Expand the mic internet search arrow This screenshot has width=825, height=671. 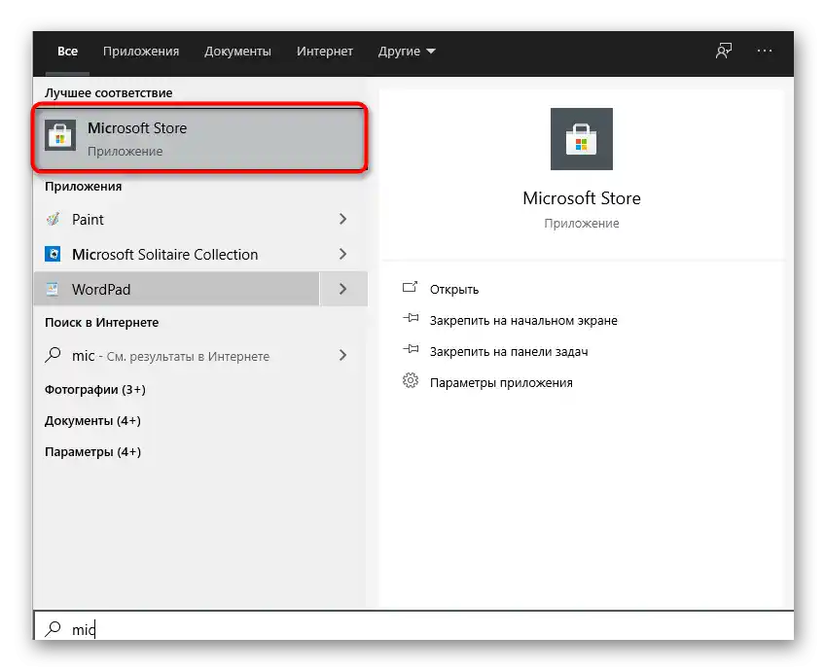(x=343, y=356)
